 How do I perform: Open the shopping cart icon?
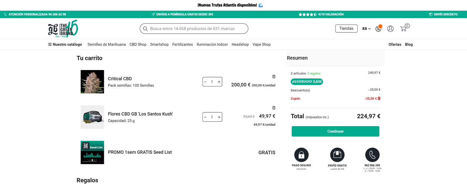tap(404, 29)
